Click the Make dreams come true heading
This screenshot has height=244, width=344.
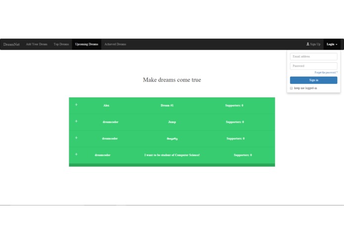[x=172, y=80]
